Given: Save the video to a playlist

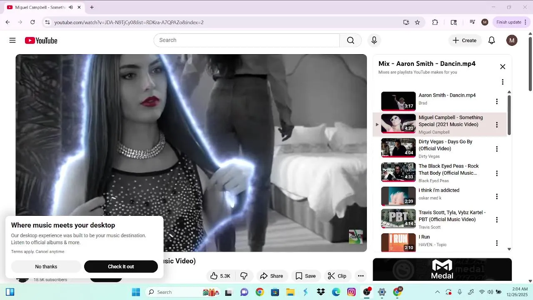Looking at the screenshot, I should [x=306, y=276].
